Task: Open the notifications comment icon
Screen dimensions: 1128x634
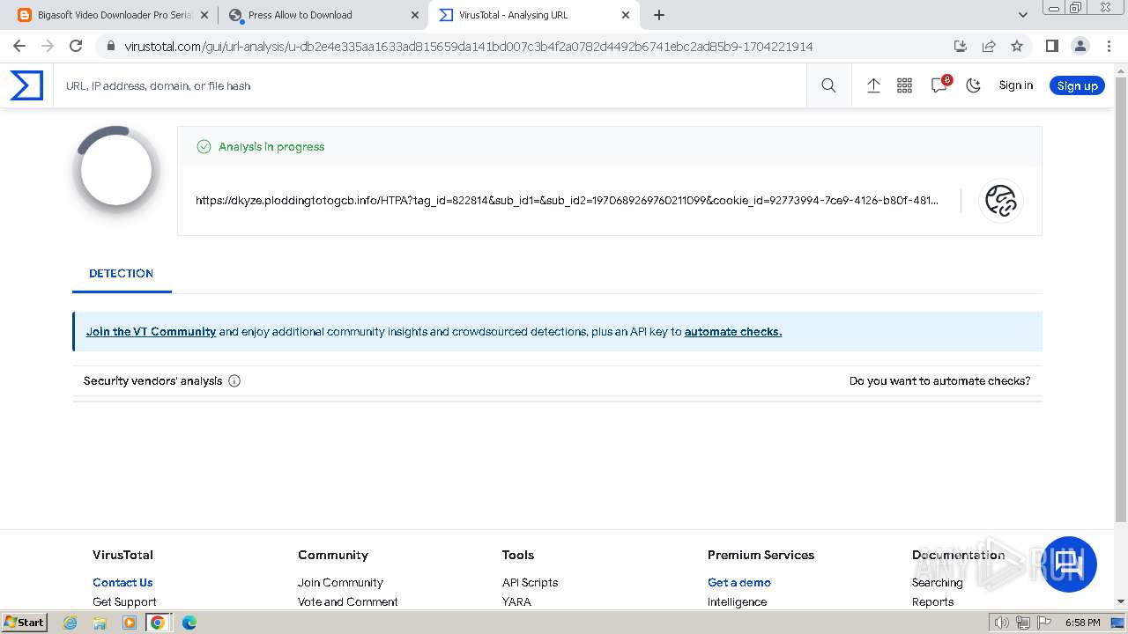Action: pyautogui.click(x=939, y=85)
